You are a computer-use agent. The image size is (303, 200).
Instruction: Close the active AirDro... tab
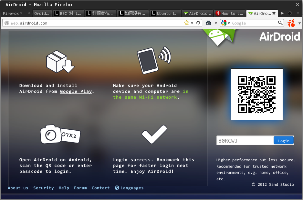tap(274, 13)
